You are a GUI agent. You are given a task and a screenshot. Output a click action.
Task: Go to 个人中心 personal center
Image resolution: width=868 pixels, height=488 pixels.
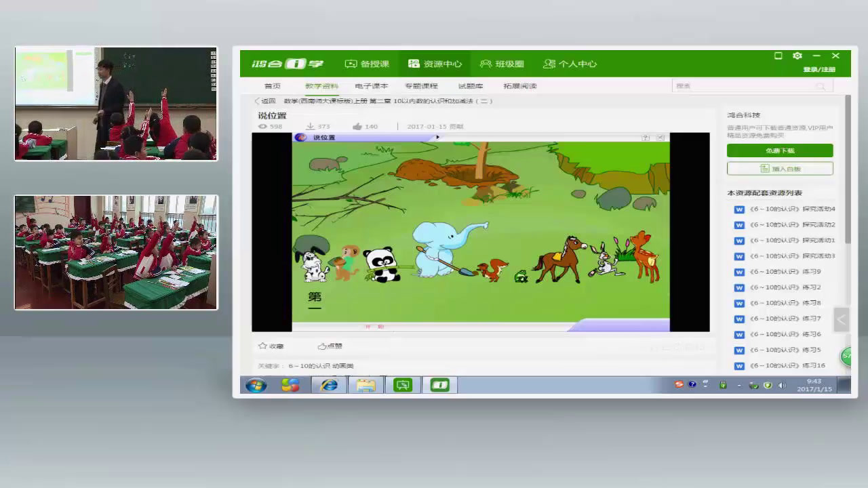[x=570, y=64]
